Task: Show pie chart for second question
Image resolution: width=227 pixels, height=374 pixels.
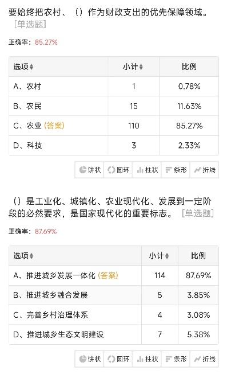Action: click(x=89, y=359)
